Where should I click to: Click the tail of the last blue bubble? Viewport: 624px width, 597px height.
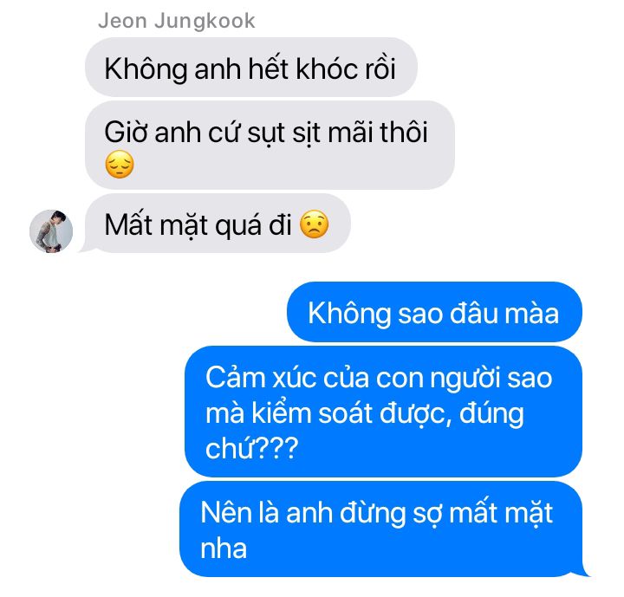(x=584, y=570)
